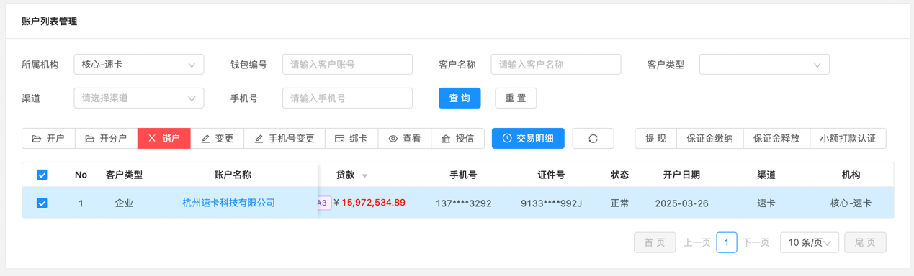Click the pencil icon on 变更 button

pyautogui.click(x=205, y=139)
